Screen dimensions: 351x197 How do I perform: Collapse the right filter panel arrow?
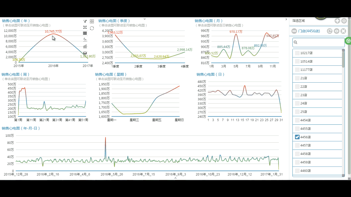pyautogui.click(x=286, y=19)
